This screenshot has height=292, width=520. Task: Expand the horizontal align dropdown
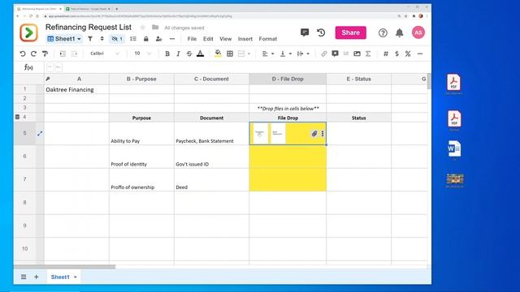pos(273,54)
